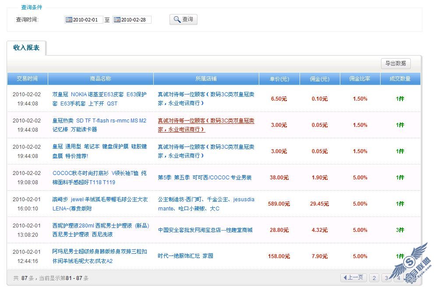The width and height of the screenshot is (434, 287).
Task: Open the 滨崎步 jewel 羊绒狐毛 大衣 product link
Action: 100,204
